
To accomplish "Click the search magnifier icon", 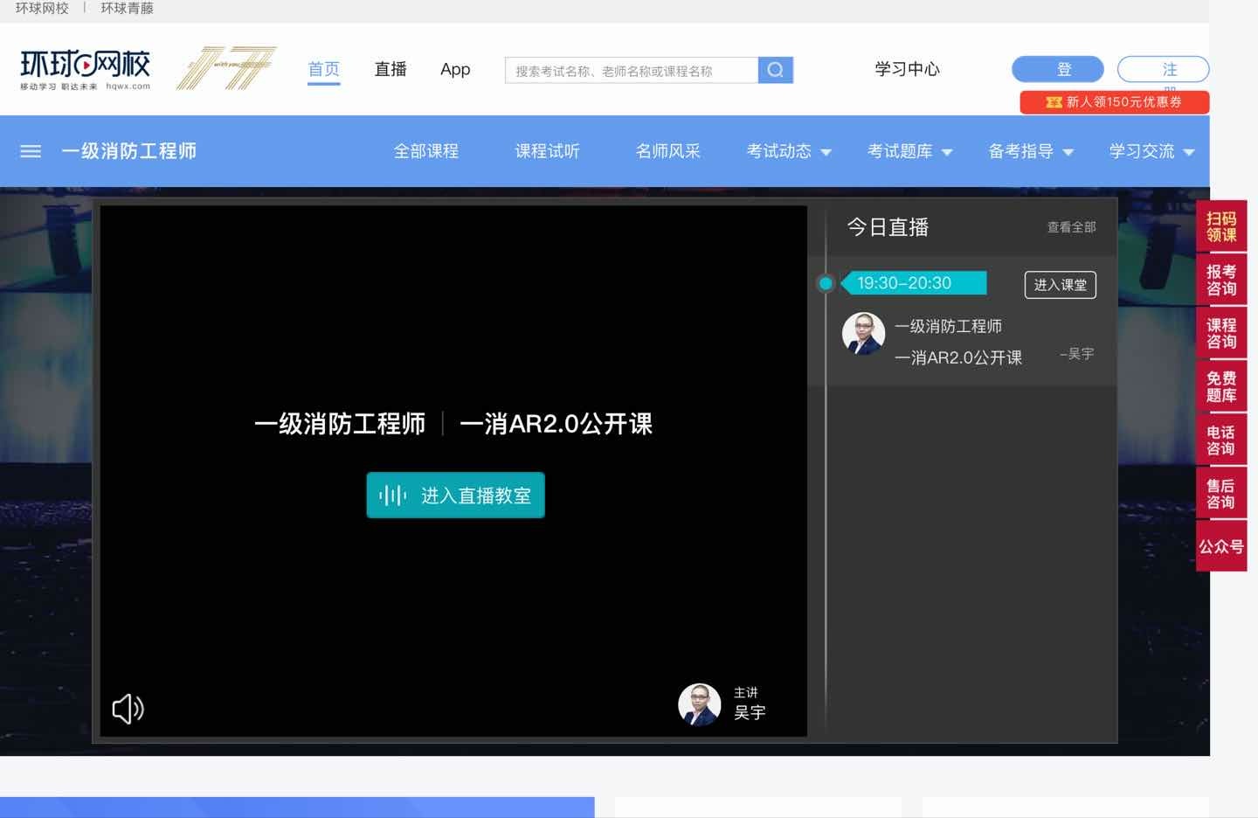I will click(x=774, y=70).
